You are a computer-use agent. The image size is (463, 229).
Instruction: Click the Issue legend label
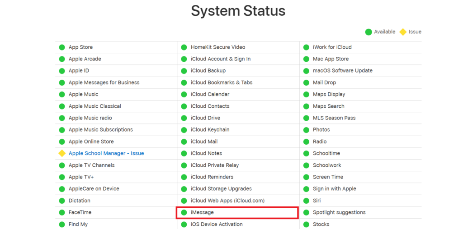pyautogui.click(x=415, y=32)
